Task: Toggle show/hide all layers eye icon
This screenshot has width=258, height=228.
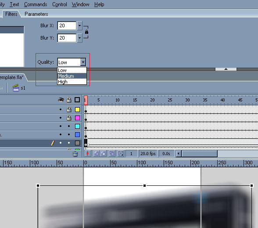Action: (61, 100)
